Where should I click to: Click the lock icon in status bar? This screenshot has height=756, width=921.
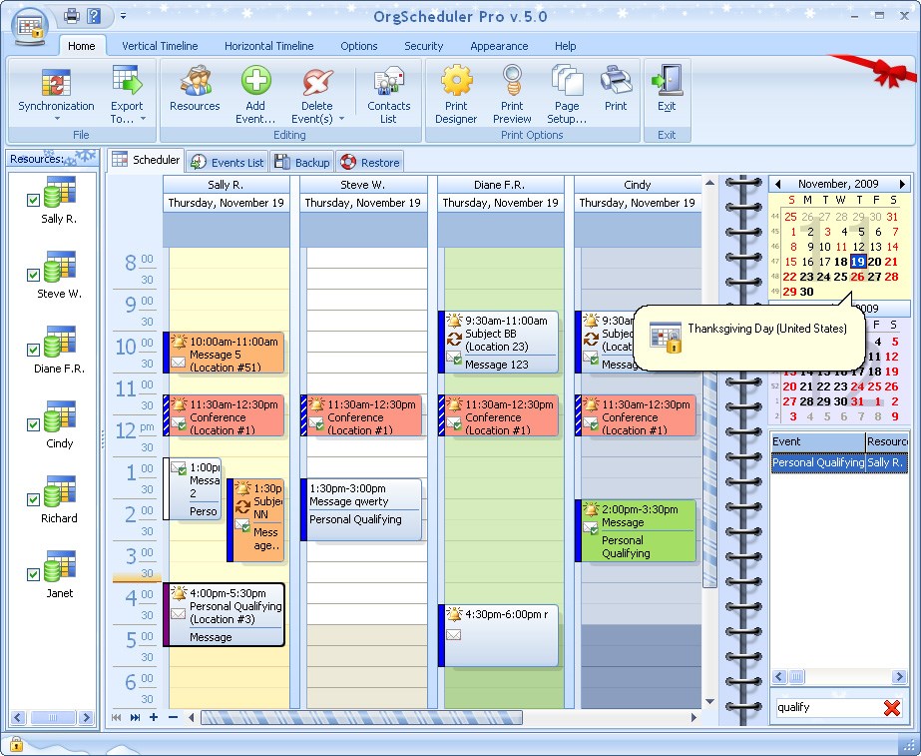point(16,744)
